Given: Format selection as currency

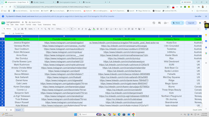Looking at the screenshot, I should pos(38,29).
